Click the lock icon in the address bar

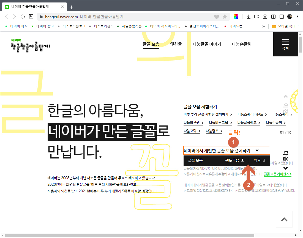[41, 17]
